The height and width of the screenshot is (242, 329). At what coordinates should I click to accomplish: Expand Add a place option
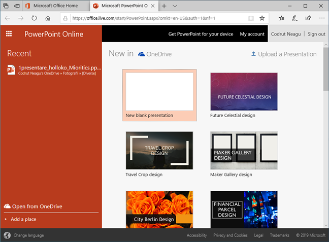click(x=23, y=219)
